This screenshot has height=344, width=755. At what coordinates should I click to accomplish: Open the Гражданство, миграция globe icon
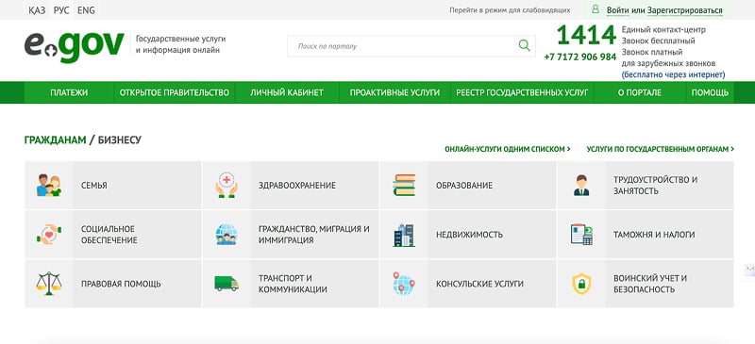point(226,235)
